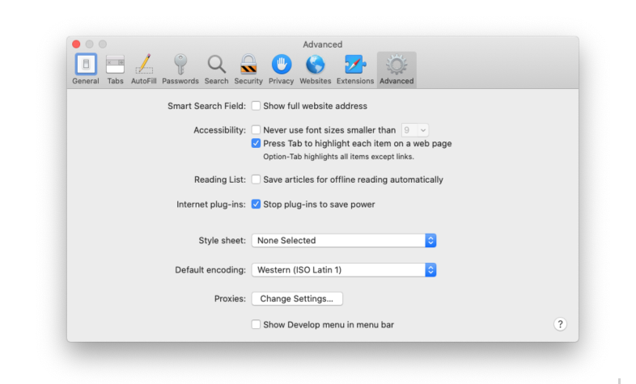Open the General preferences pane
Viewport: 636px width, 384px height.
point(85,65)
